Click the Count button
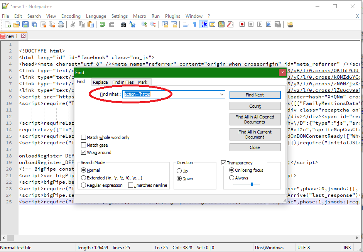Image resolution: width=363 pixels, height=252 pixels. coord(255,106)
